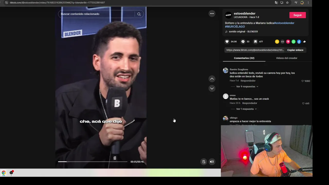The height and width of the screenshot is (185, 329).
Task: View site information icon in address bar
Action: click(6, 3)
